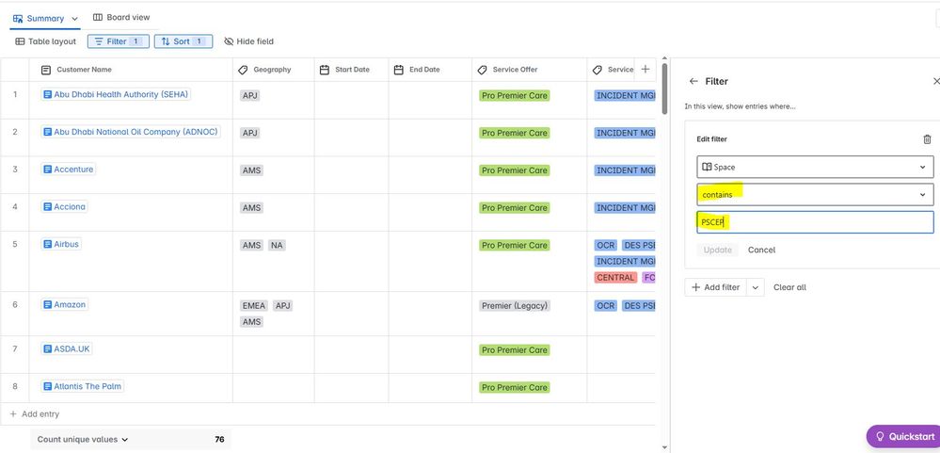The image size is (940, 453).
Task: Close the Filter panel
Action: (x=936, y=81)
